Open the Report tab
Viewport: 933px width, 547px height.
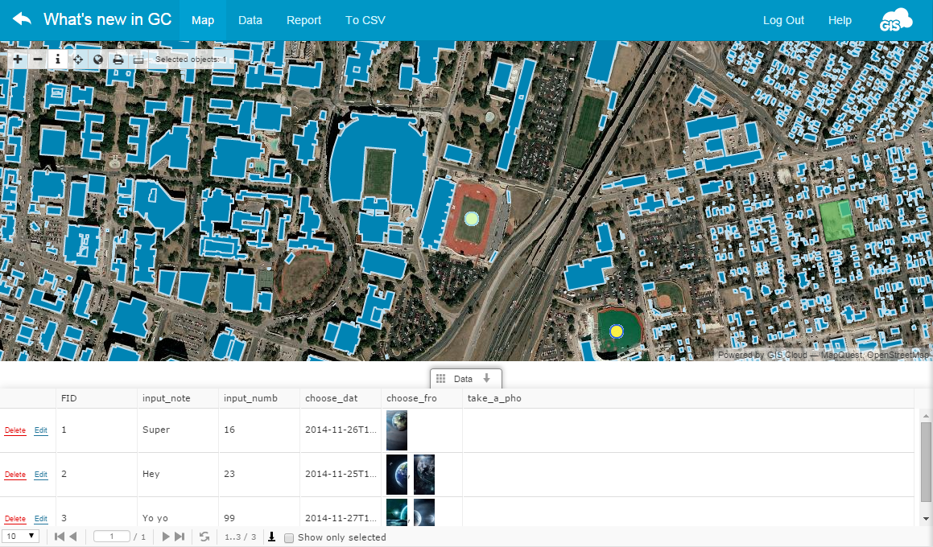click(303, 20)
